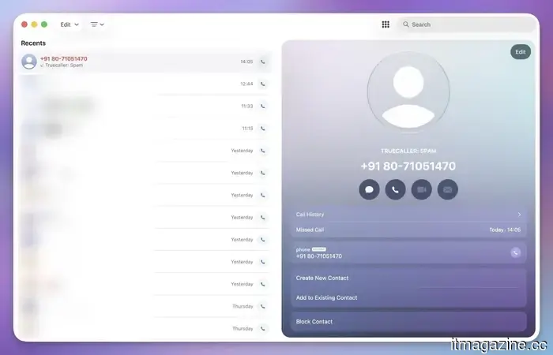Call back the 12:44 recent entry
This screenshot has width=553, height=355.
click(263, 84)
